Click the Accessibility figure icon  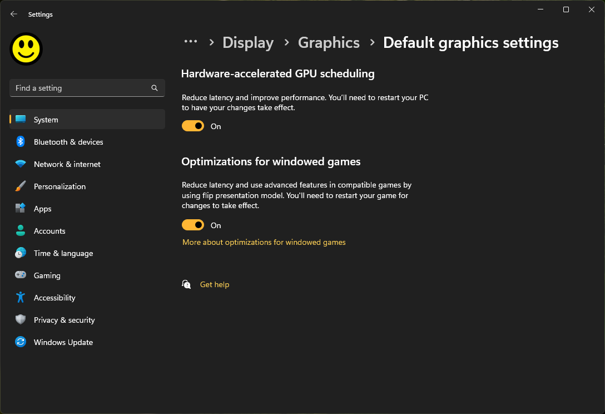click(x=21, y=298)
